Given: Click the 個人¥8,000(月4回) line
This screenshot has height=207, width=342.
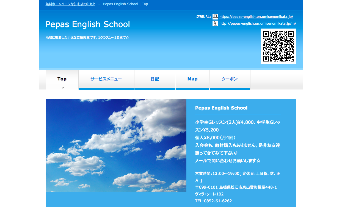Looking at the screenshot, I should [x=215, y=138].
